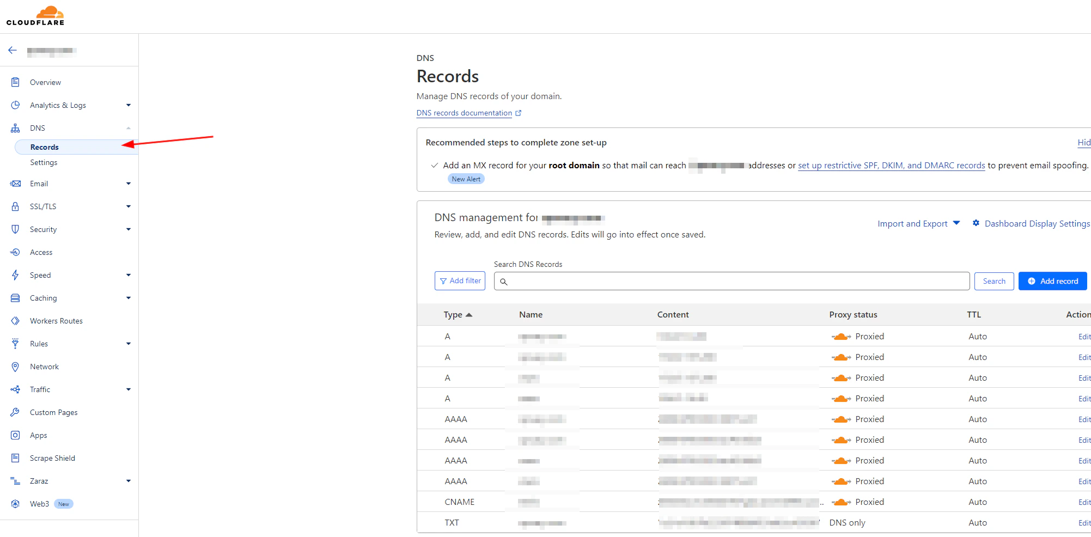Open Dashboard Display Settings via the gear icon
Screen dimensions: 1091x537
[976, 223]
